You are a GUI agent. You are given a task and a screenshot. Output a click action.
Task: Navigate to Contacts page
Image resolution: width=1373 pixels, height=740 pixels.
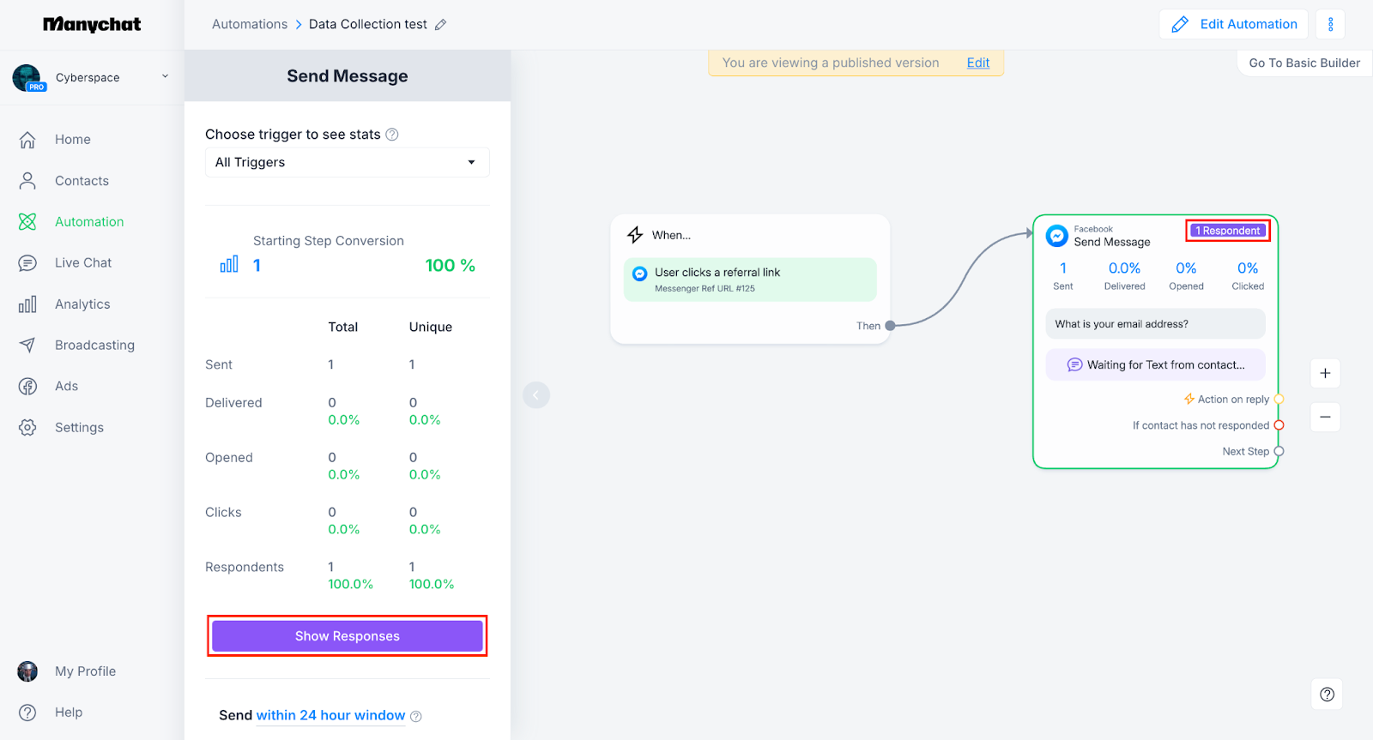point(82,181)
